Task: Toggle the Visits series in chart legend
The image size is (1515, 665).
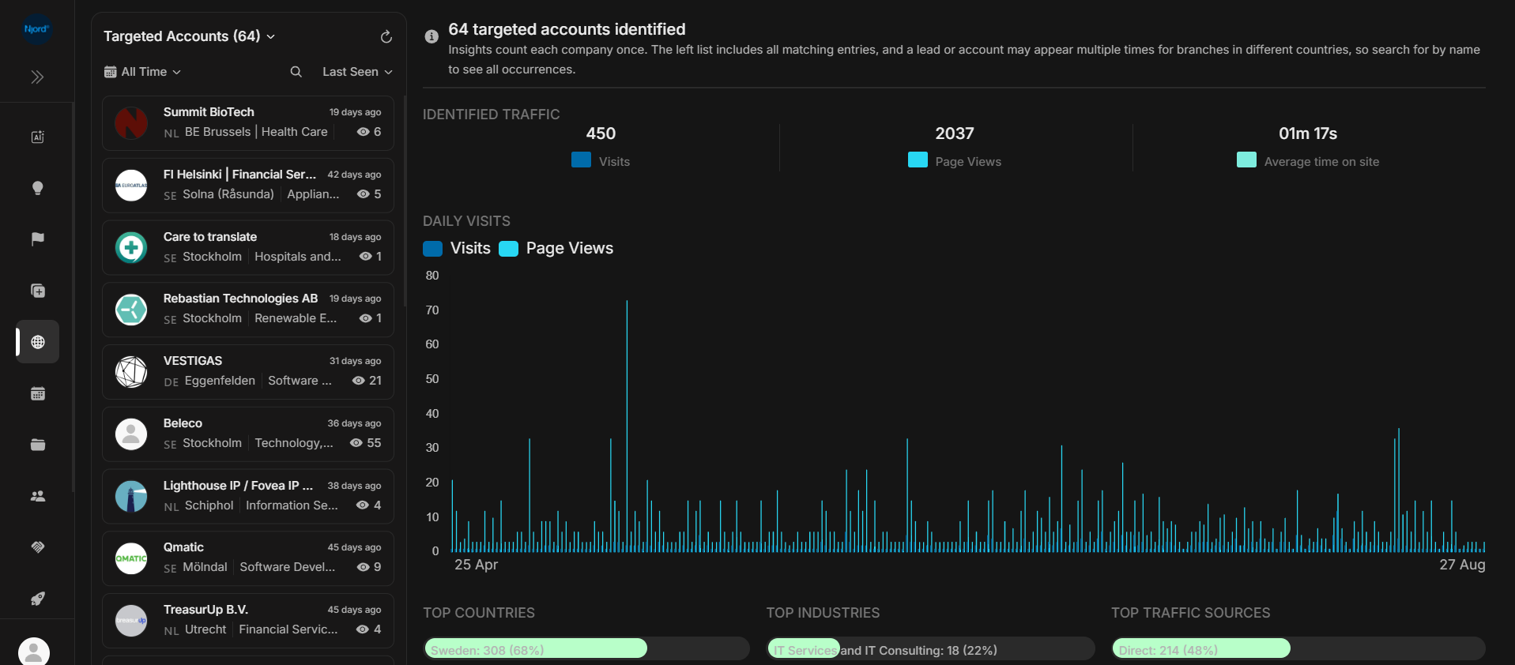Action: (457, 248)
